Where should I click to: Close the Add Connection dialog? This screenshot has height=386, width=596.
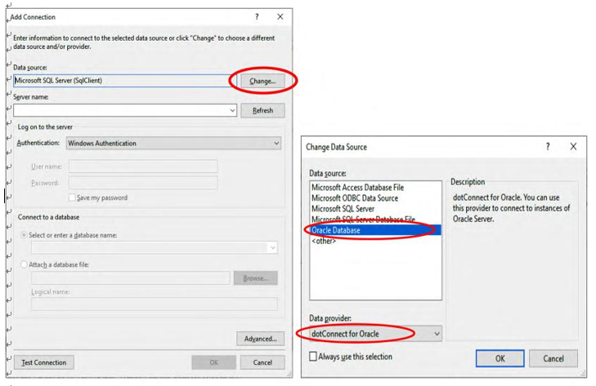pyautogui.click(x=280, y=16)
